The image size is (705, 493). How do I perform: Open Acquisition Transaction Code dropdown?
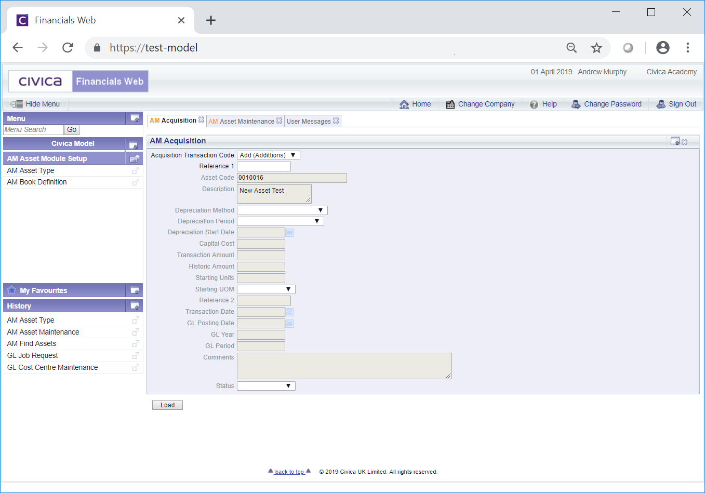269,155
